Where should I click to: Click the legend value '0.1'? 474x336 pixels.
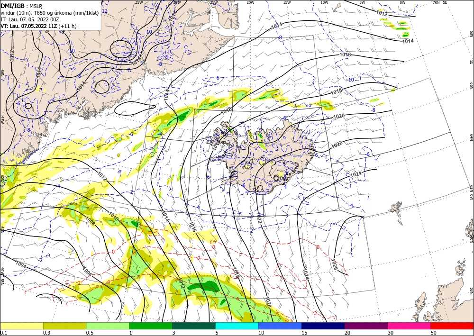coord(3,333)
